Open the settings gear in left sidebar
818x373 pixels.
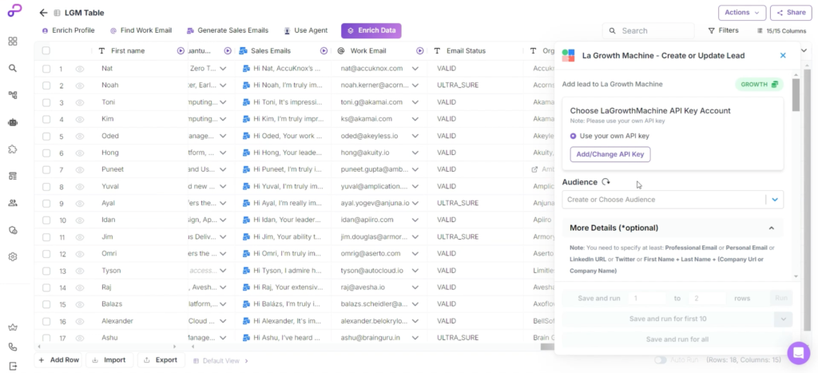click(x=13, y=256)
